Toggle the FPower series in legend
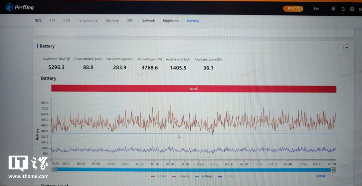 point(181,176)
